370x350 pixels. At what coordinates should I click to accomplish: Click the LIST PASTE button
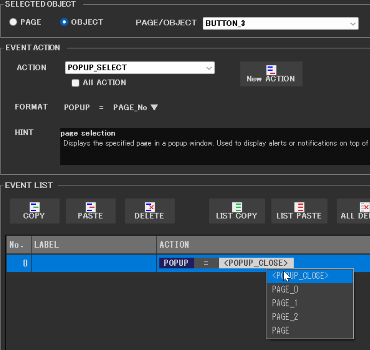click(299, 211)
